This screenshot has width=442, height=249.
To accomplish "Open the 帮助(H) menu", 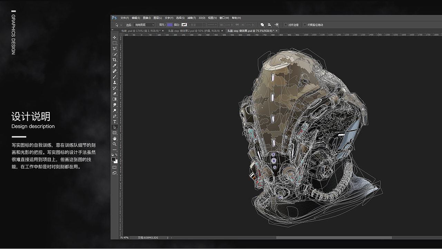I will click(236, 18).
